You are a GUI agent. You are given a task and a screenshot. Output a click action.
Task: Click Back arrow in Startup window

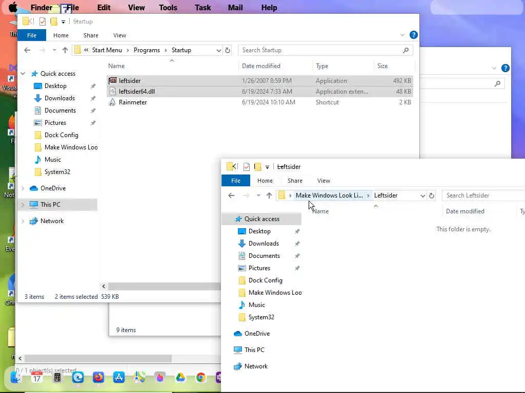point(27,50)
